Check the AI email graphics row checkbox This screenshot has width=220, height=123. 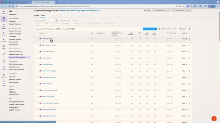click(x=37, y=39)
